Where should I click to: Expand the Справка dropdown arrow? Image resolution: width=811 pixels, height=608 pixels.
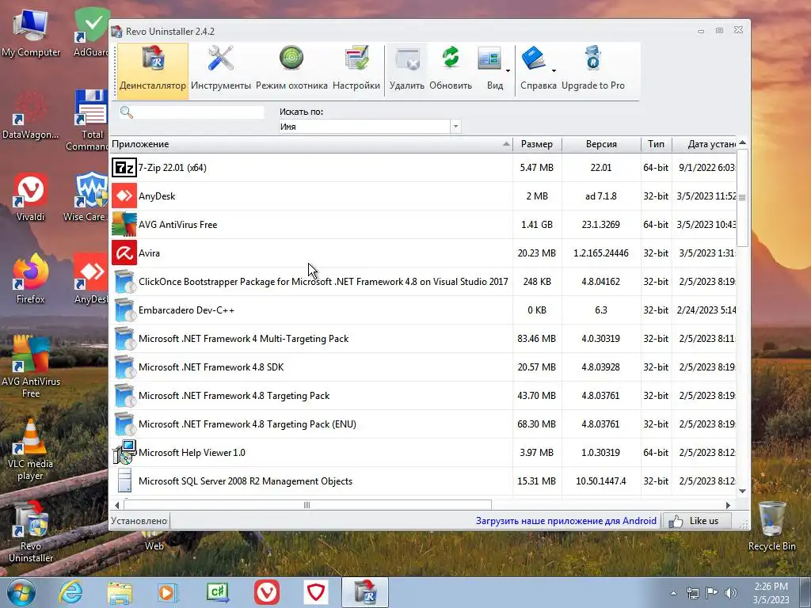pos(554,70)
